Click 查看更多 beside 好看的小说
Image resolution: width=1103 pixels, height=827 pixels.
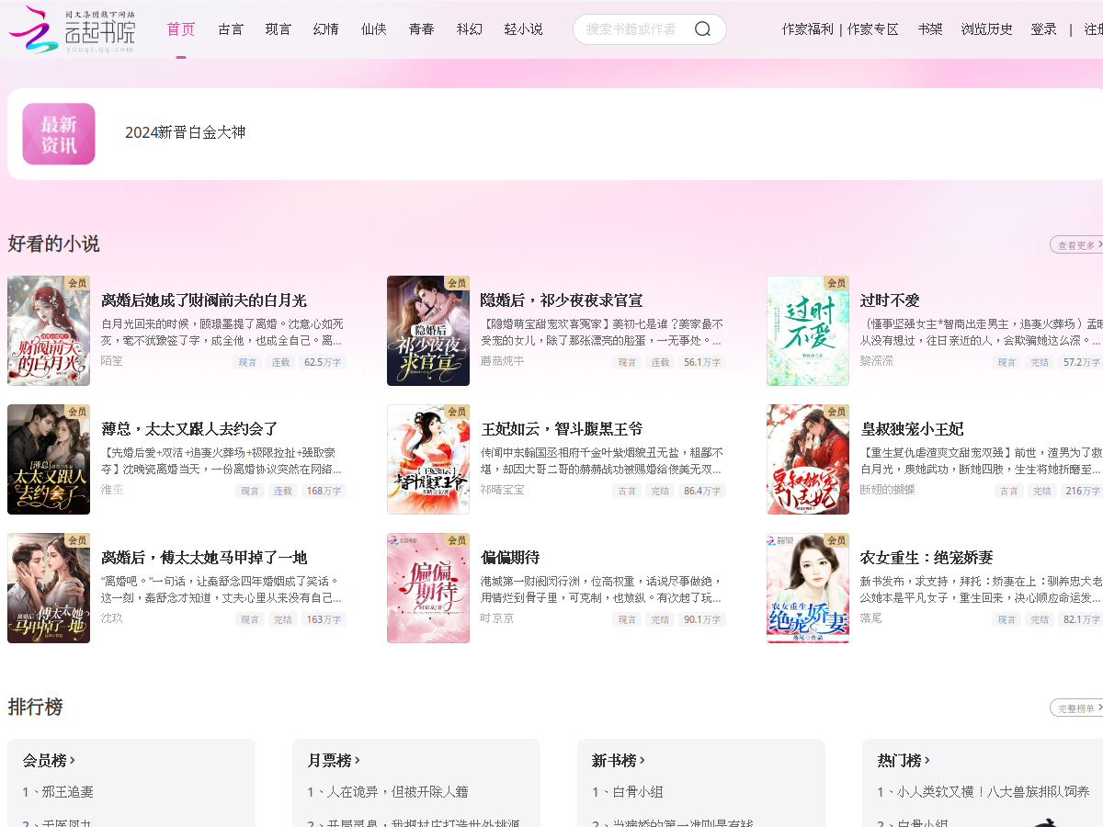(x=1076, y=245)
